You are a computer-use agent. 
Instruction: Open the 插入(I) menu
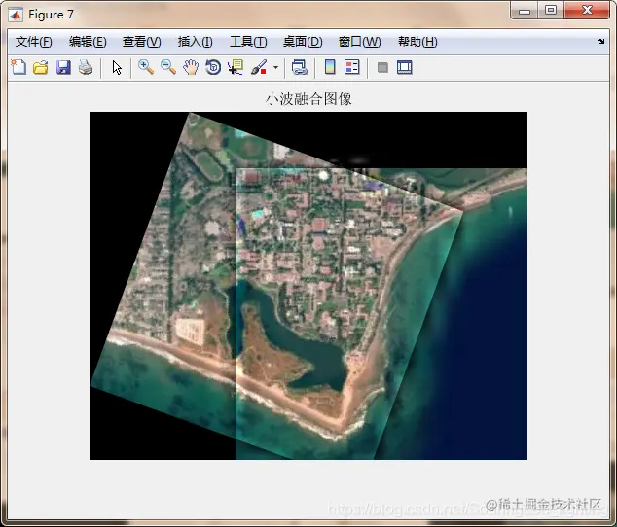coord(196,42)
